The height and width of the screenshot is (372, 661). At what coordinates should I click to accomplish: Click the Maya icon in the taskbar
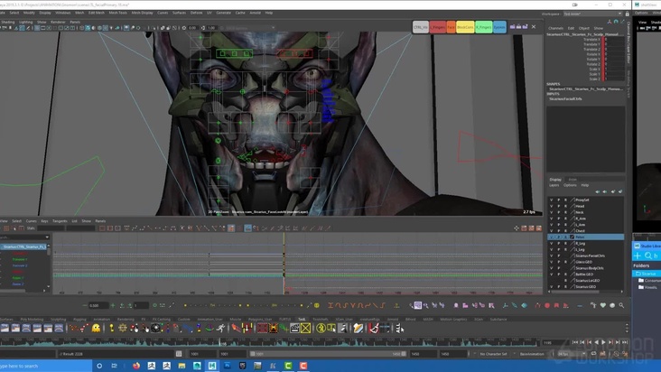(x=212, y=366)
